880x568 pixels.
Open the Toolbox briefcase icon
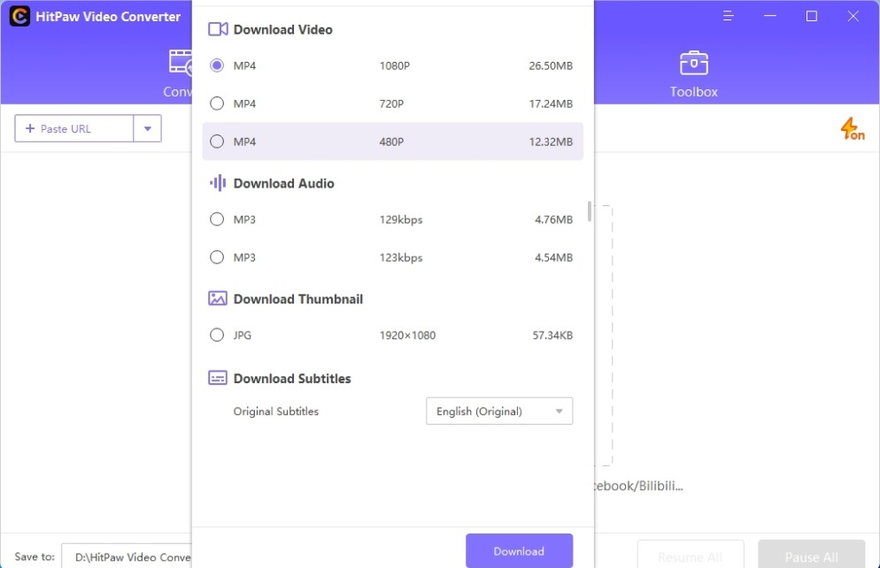click(694, 63)
